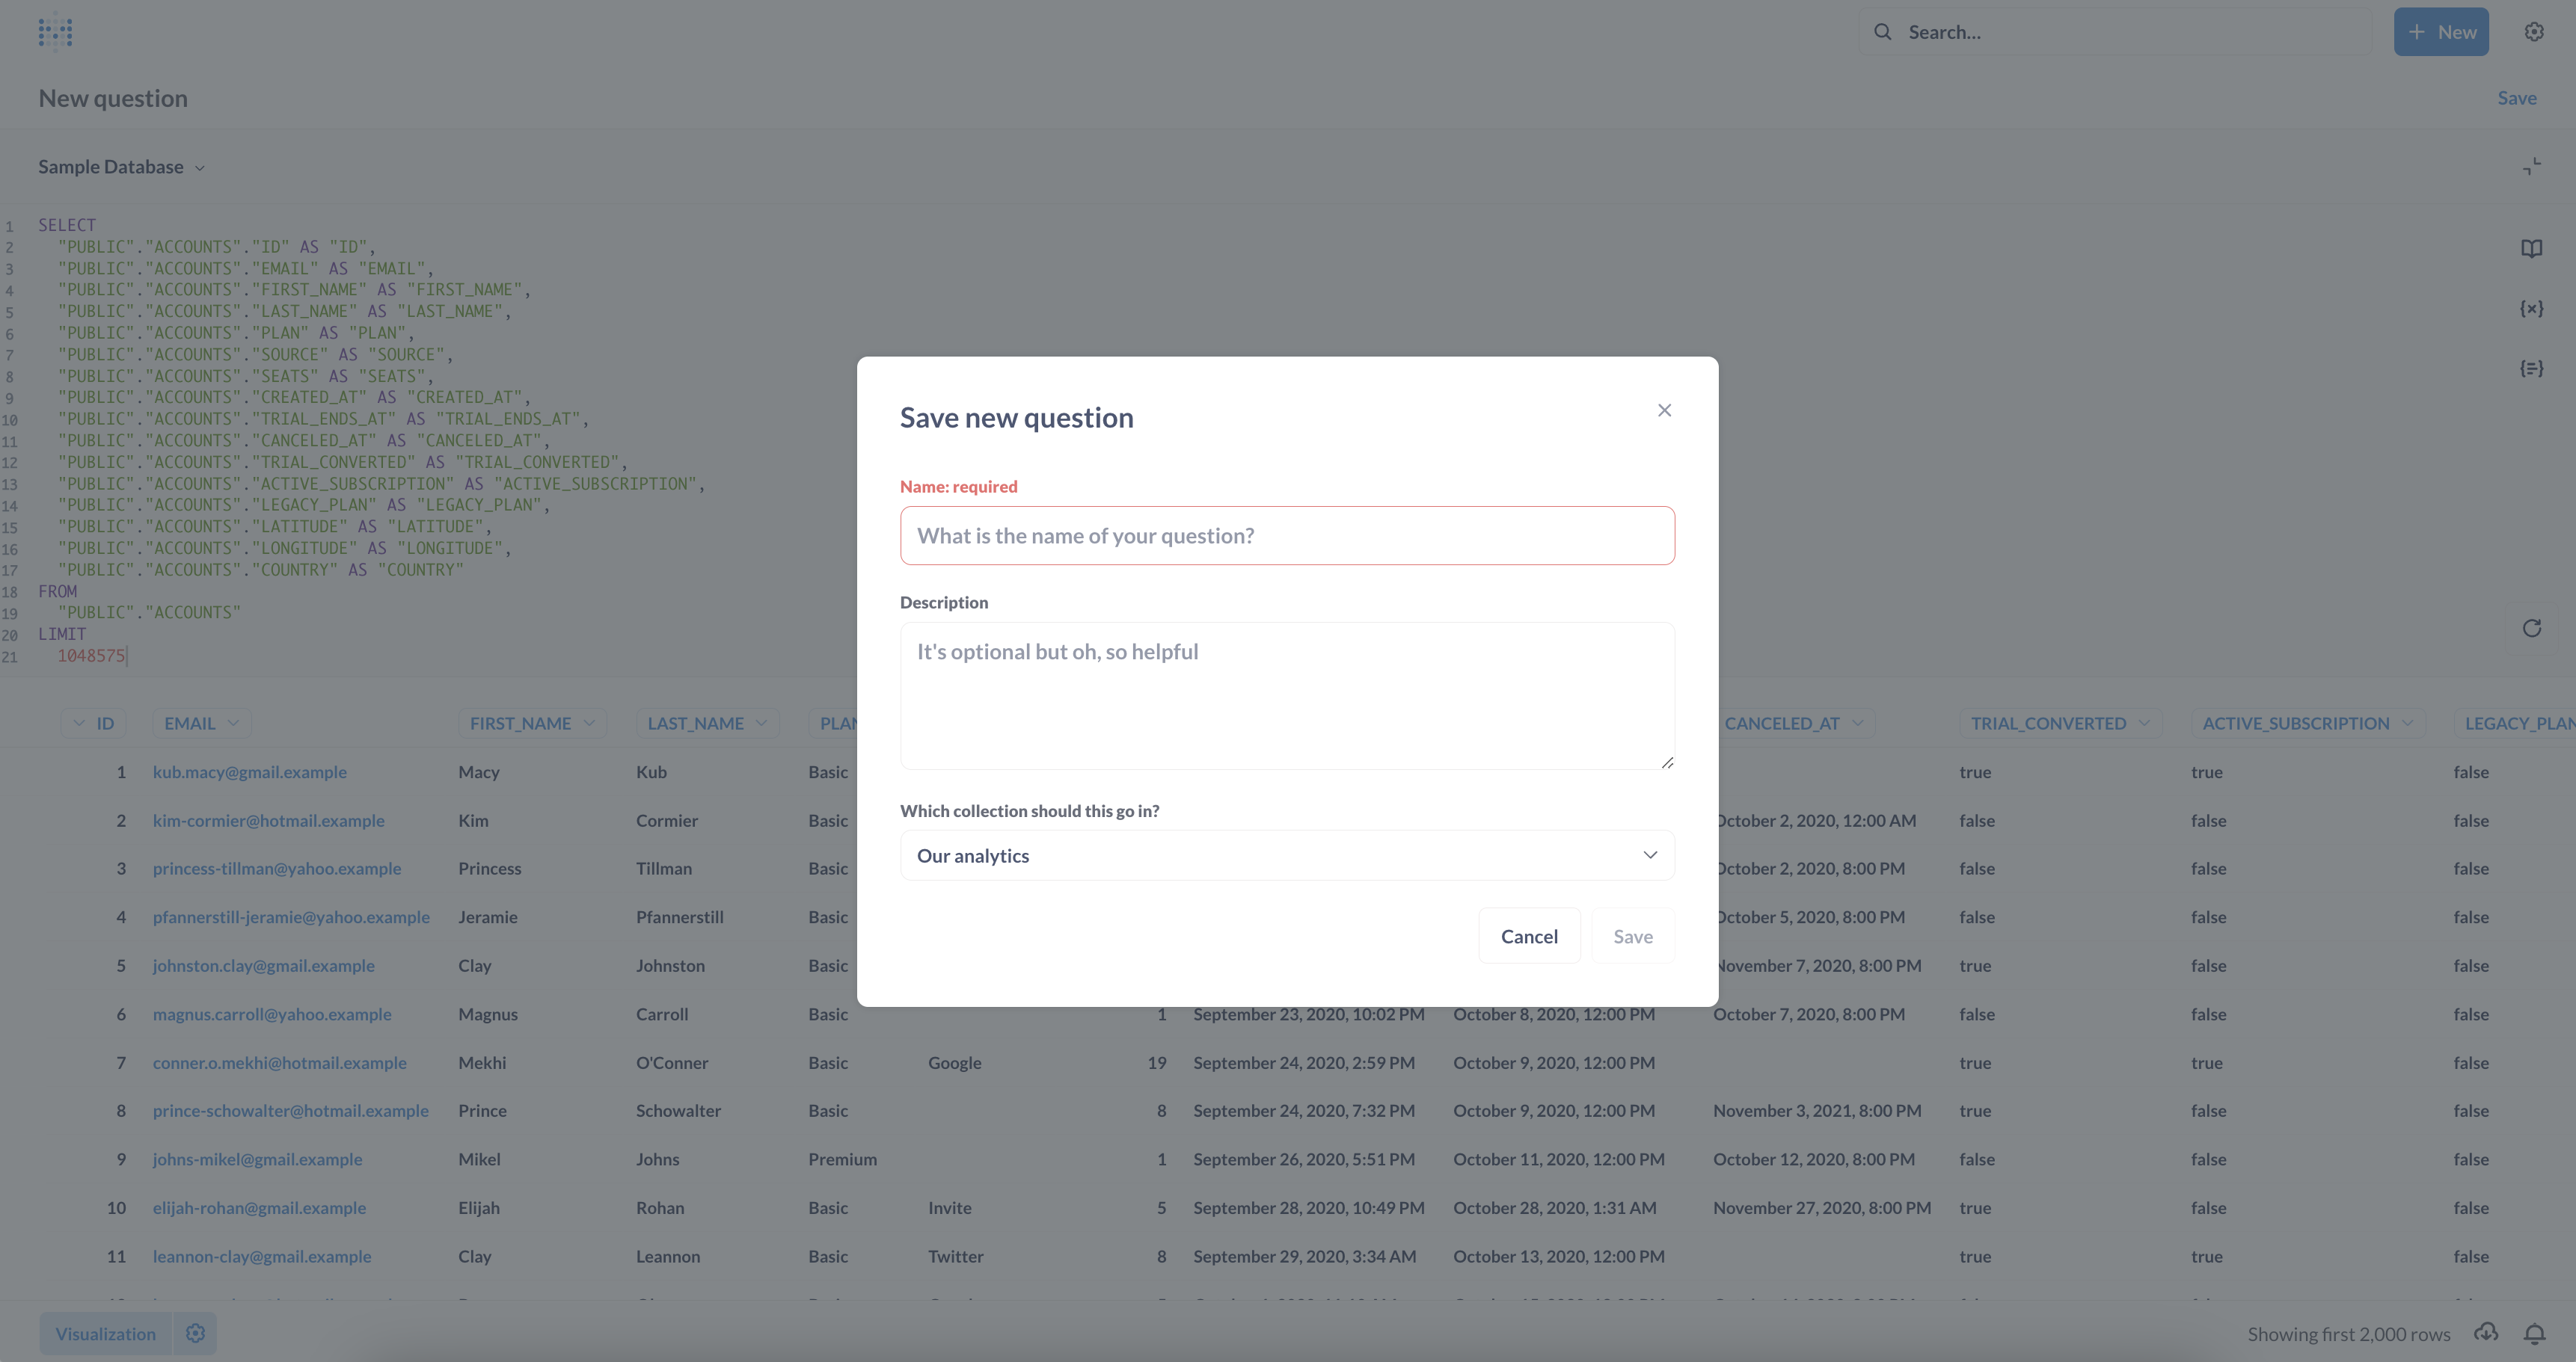This screenshot has height=1362, width=2576.
Task: Open the data reference book icon
Action: tap(2531, 249)
